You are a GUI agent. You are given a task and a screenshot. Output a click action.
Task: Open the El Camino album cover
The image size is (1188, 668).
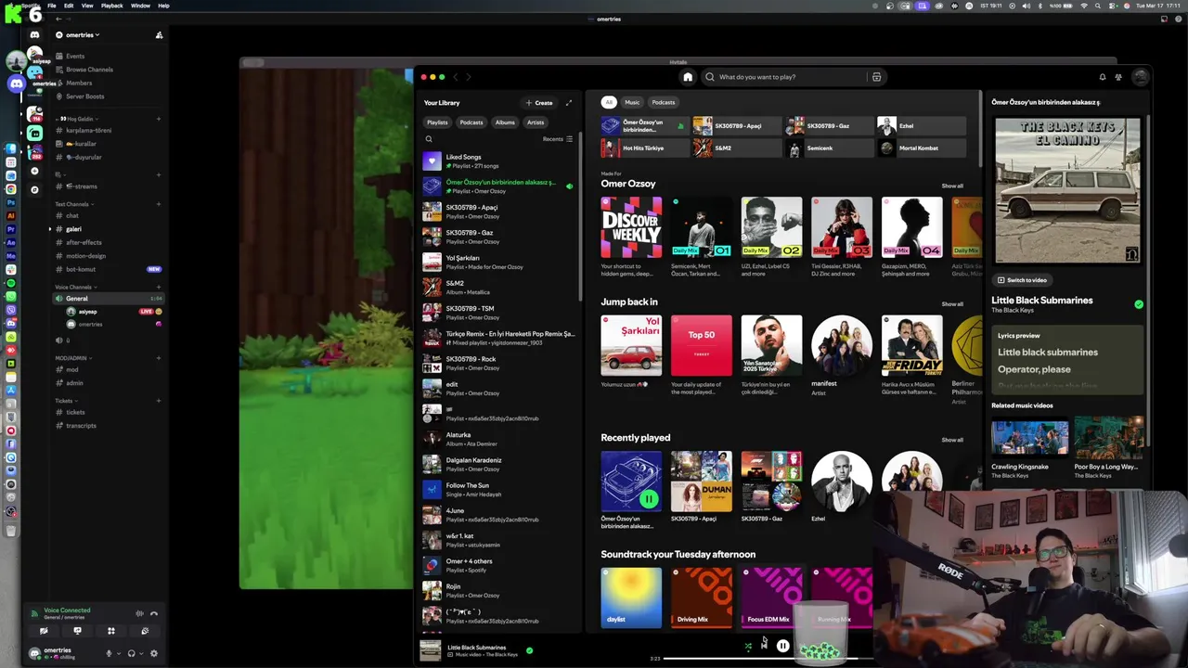[x=1067, y=189]
